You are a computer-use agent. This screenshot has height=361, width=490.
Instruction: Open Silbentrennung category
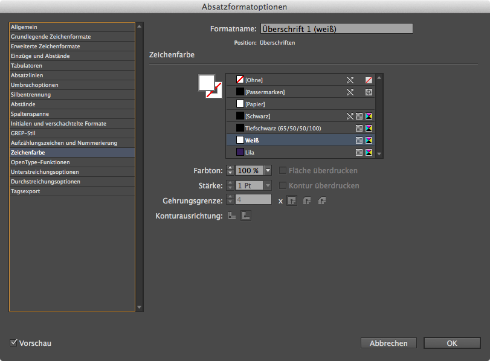(72, 95)
